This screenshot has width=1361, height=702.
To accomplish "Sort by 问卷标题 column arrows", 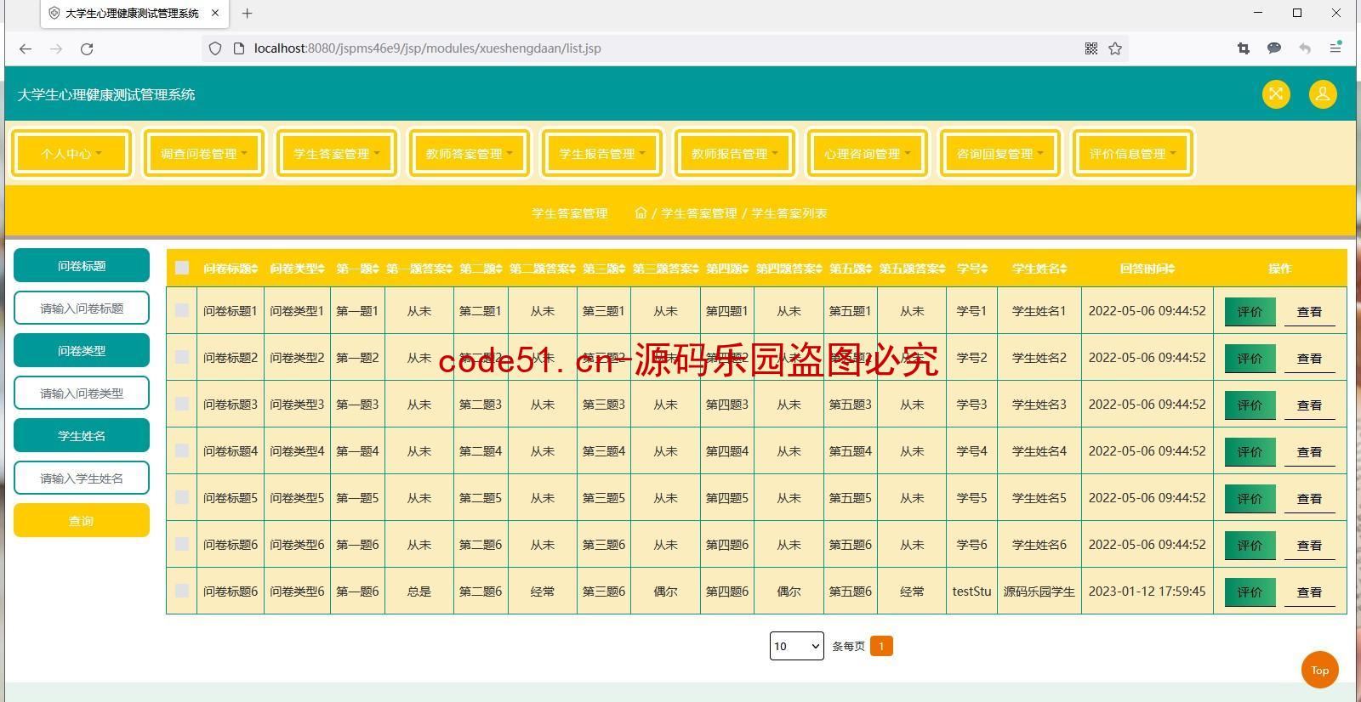I will coord(254,269).
